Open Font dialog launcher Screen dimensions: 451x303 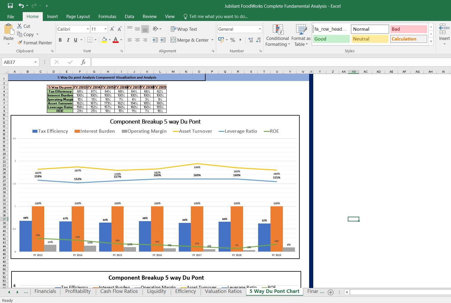point(122,51)
